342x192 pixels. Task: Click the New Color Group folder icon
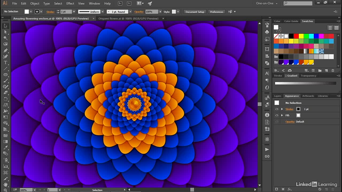[x=320, y=70]
